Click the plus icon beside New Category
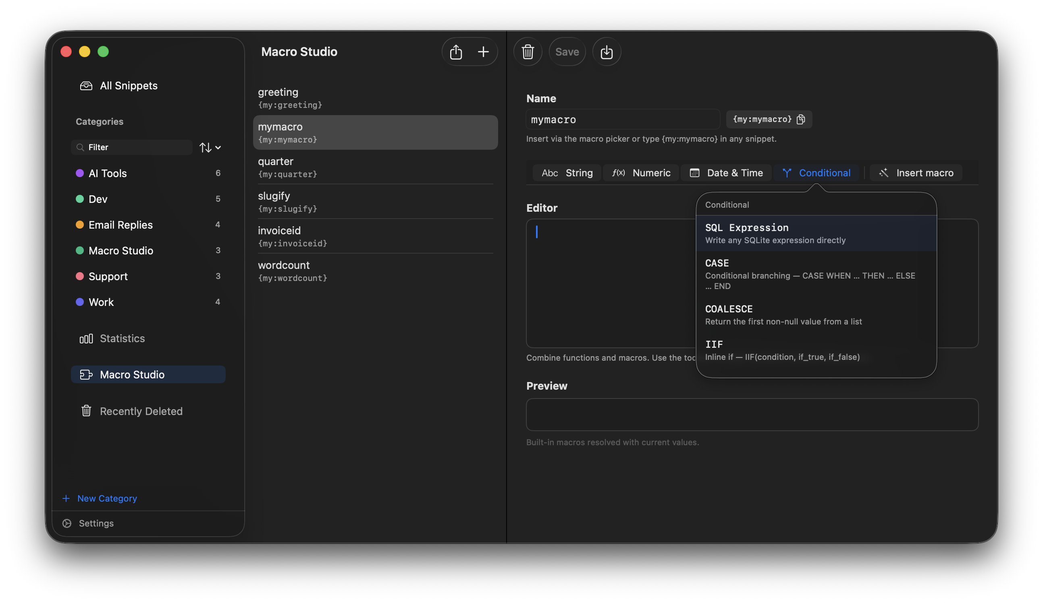Image resolution: width=1043 pixels, height=603 pixels. click(66, 498)
